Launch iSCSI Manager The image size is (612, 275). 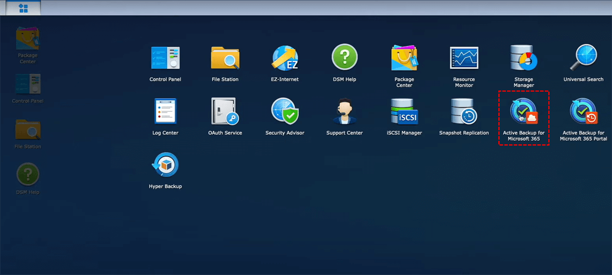[404, 112]
